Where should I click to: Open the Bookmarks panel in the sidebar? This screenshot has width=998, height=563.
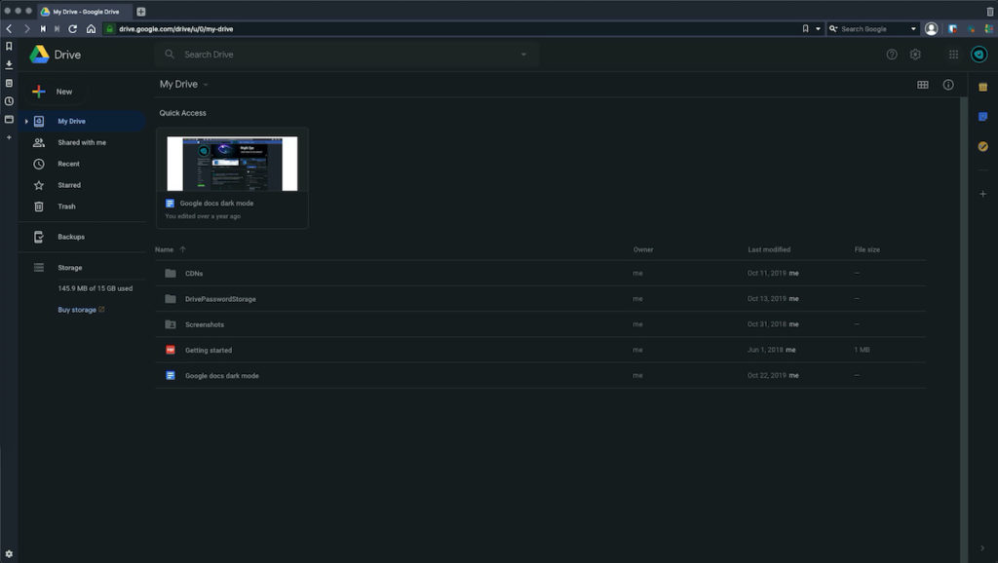tap(9, 46)
